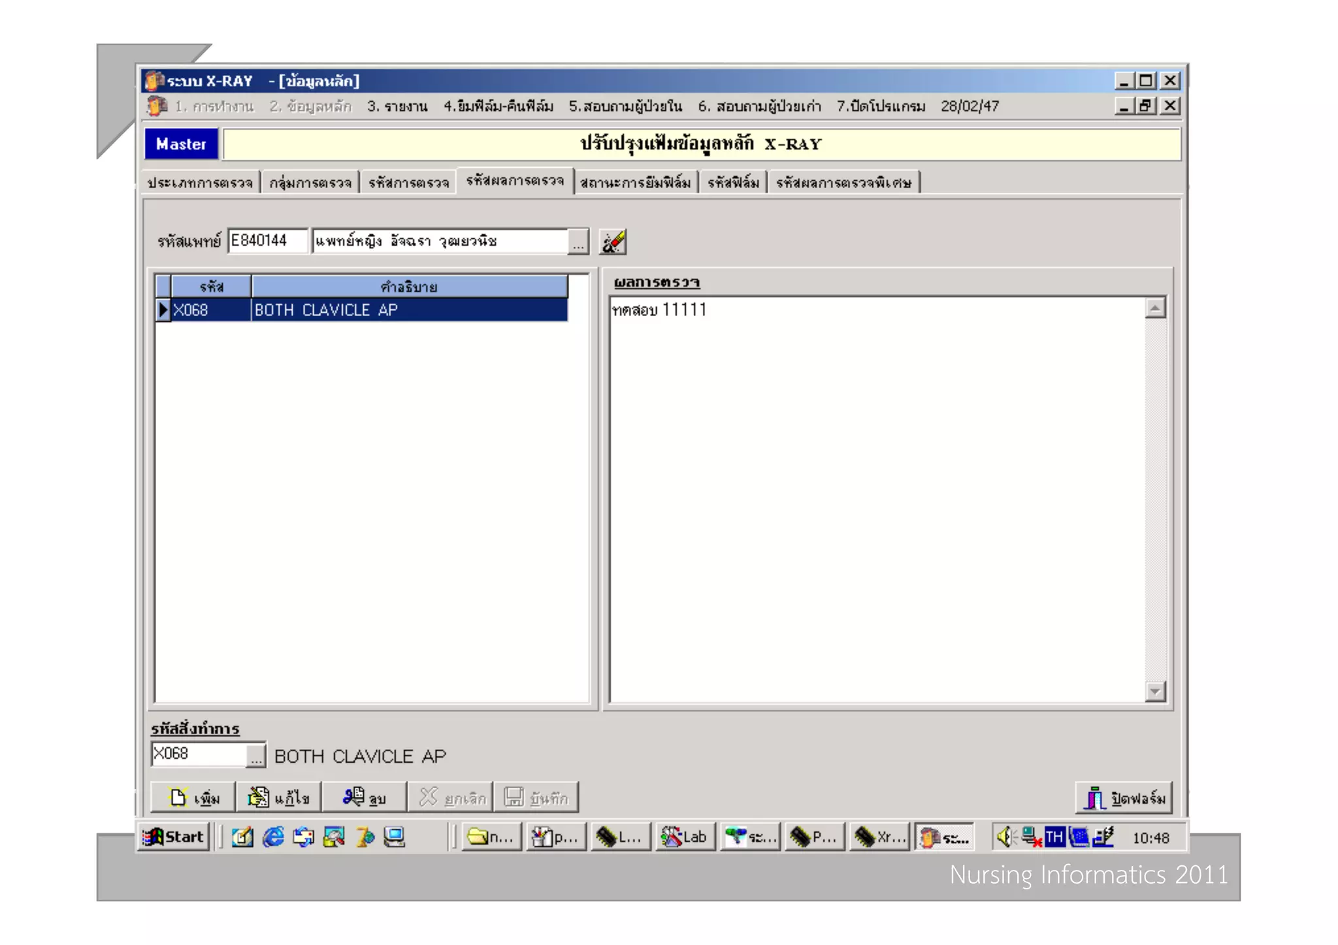
Task: Click the speaker volume tray icon
Action: coord(1005,837)
